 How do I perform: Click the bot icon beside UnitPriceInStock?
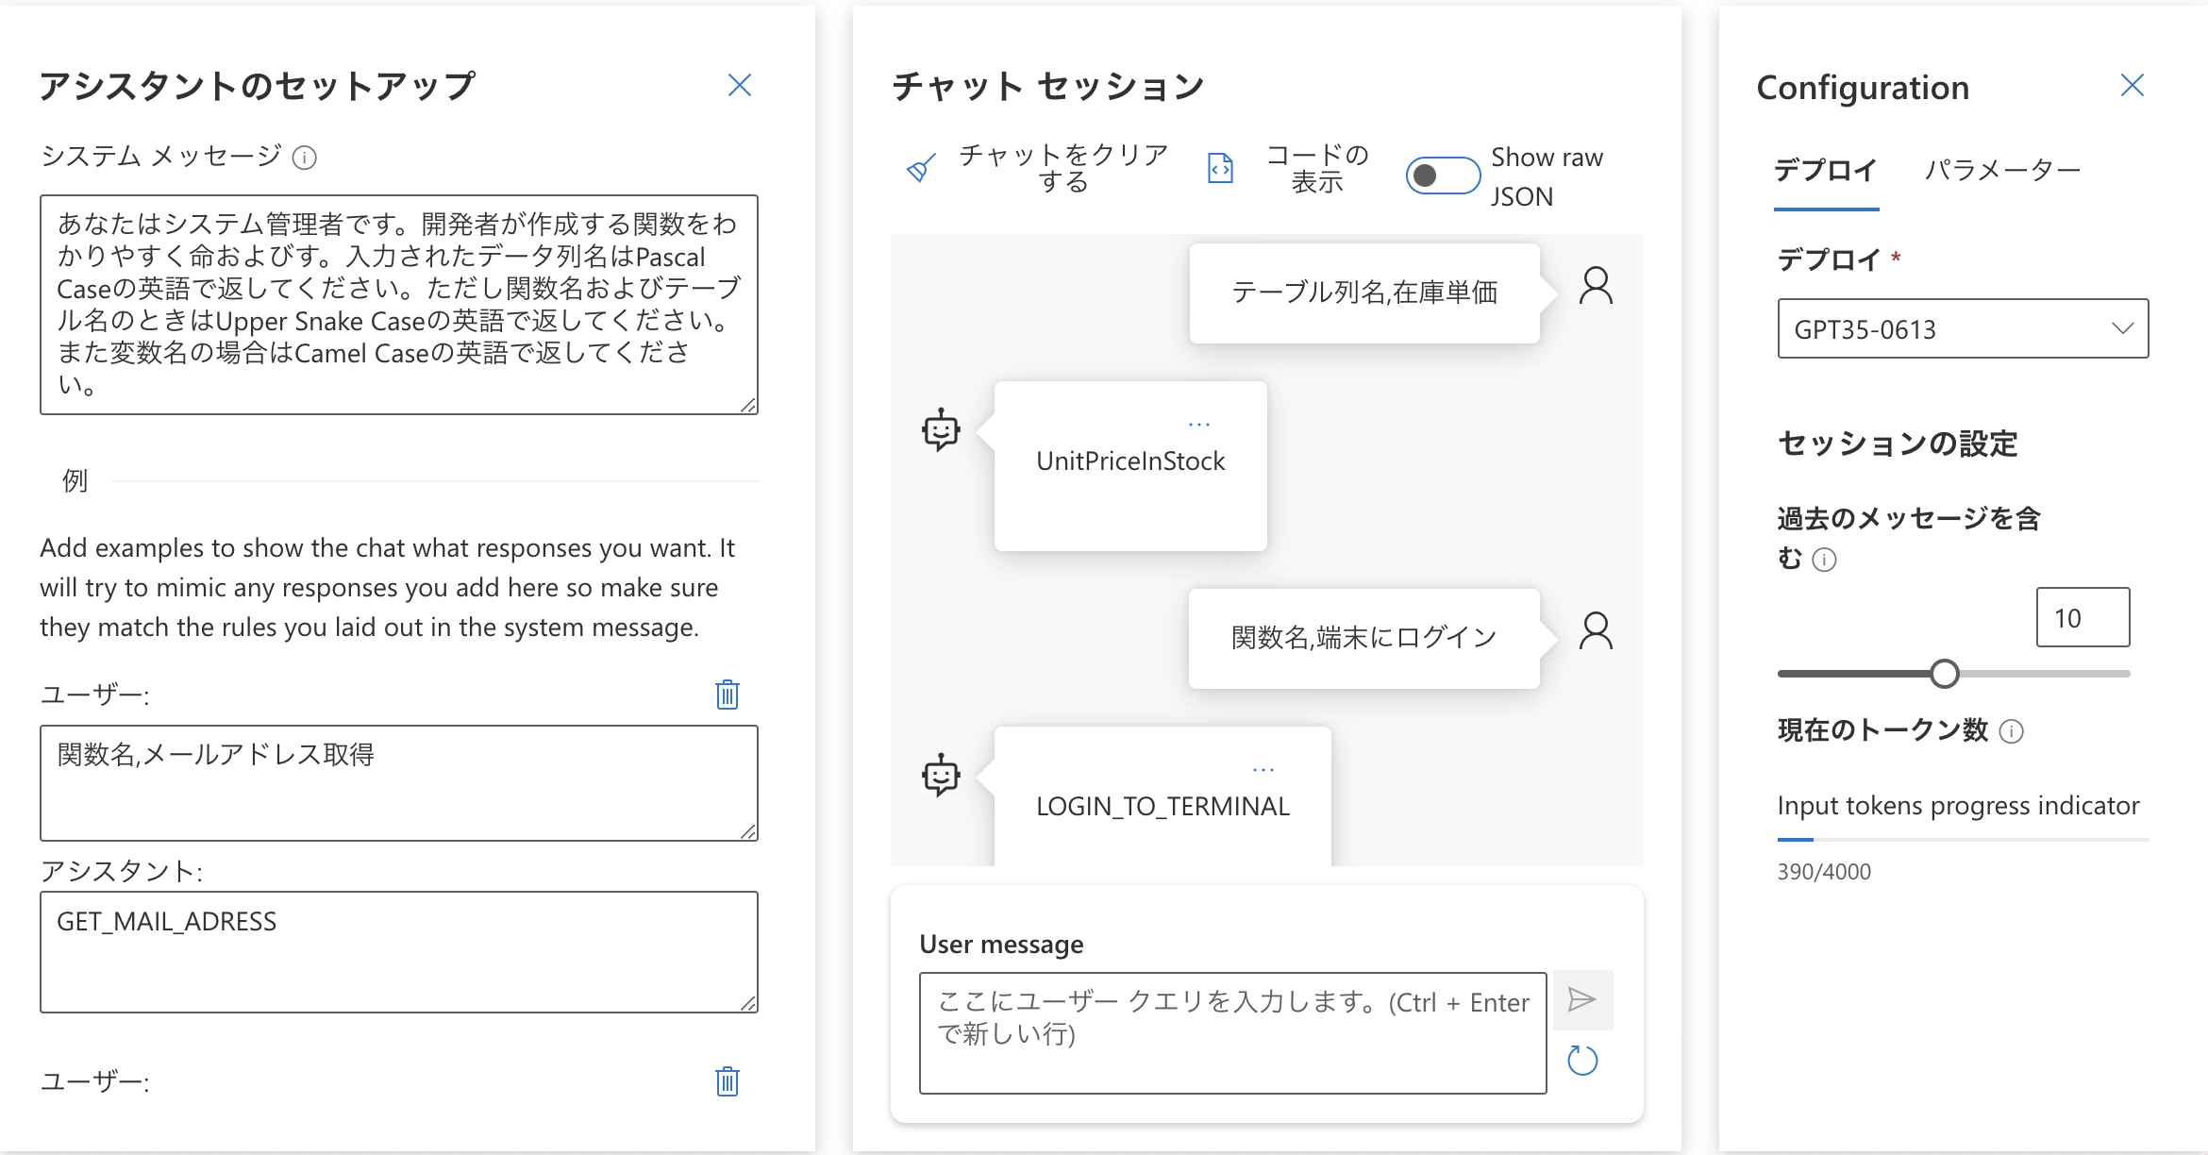(941, 430)
